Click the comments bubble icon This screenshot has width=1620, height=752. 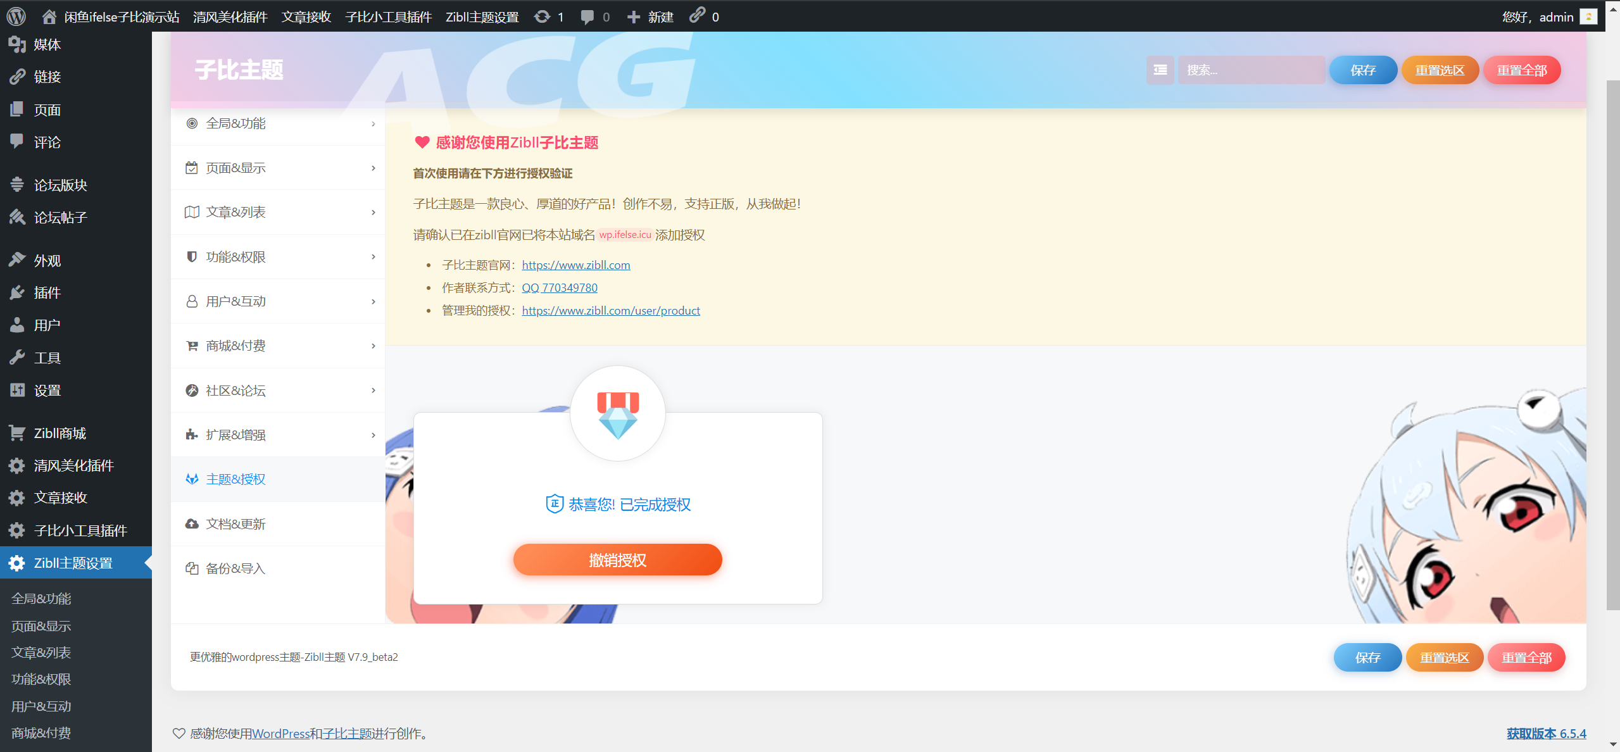[587, 16]
